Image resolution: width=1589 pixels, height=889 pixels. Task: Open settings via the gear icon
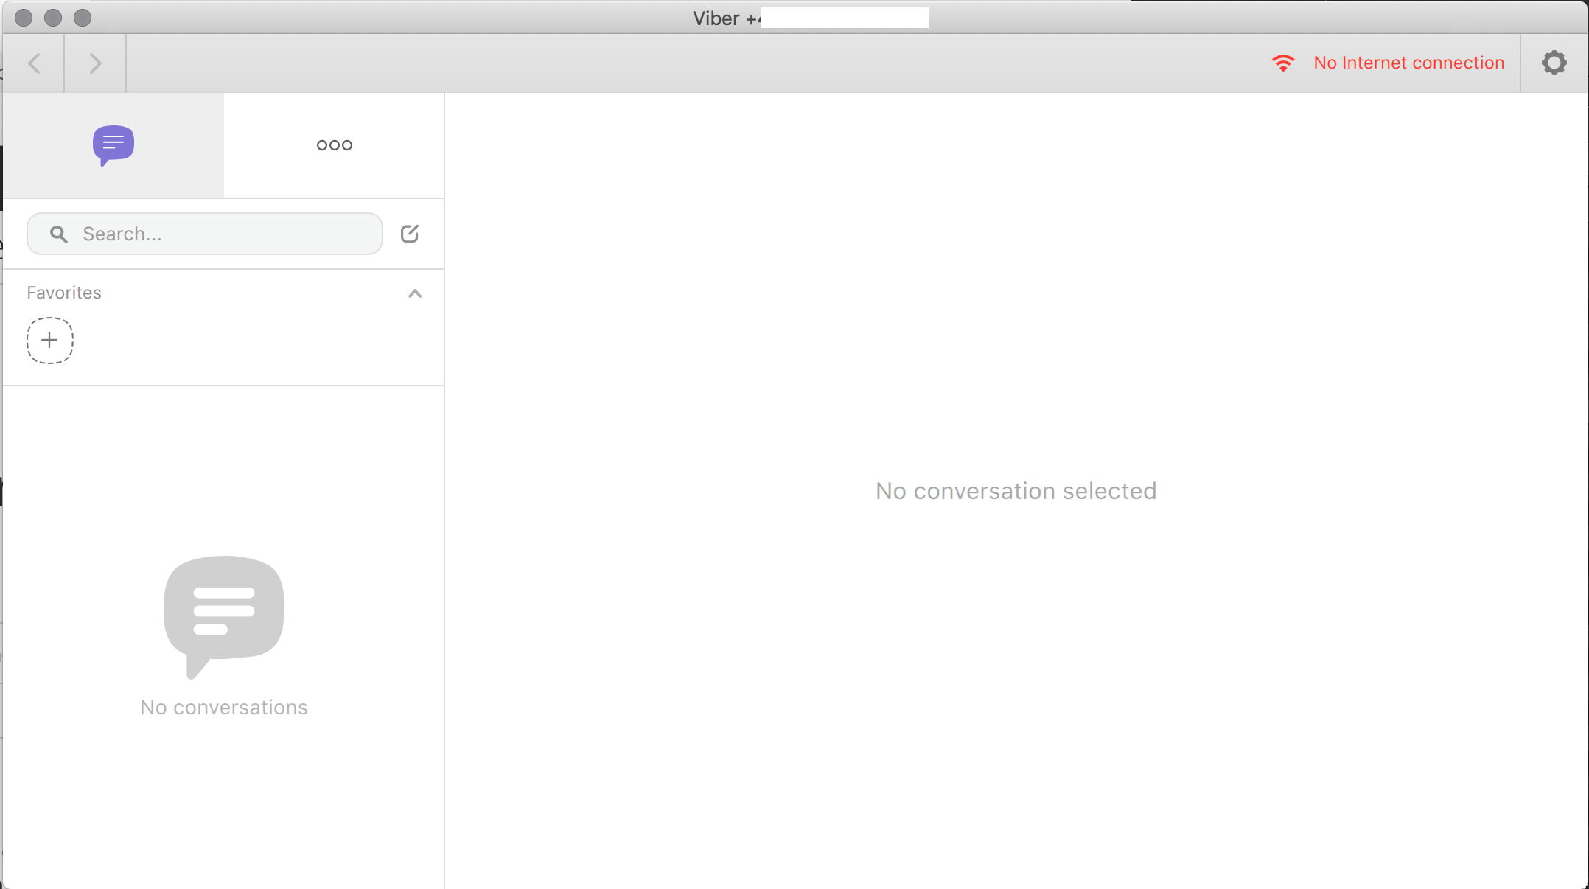[1554, 63]
